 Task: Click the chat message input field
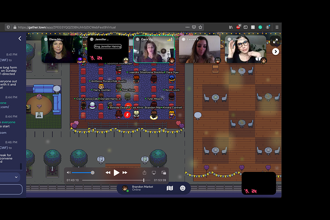tap(11, 189)
